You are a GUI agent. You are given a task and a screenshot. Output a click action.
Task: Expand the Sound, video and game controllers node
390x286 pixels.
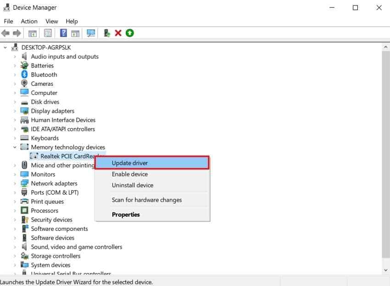[x=15, y=247]
